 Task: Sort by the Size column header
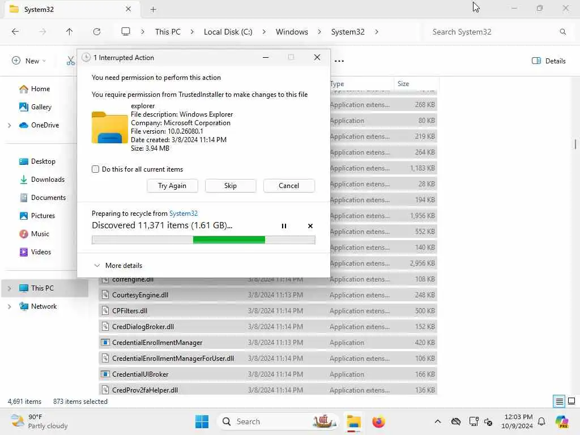tap(416, 84)
